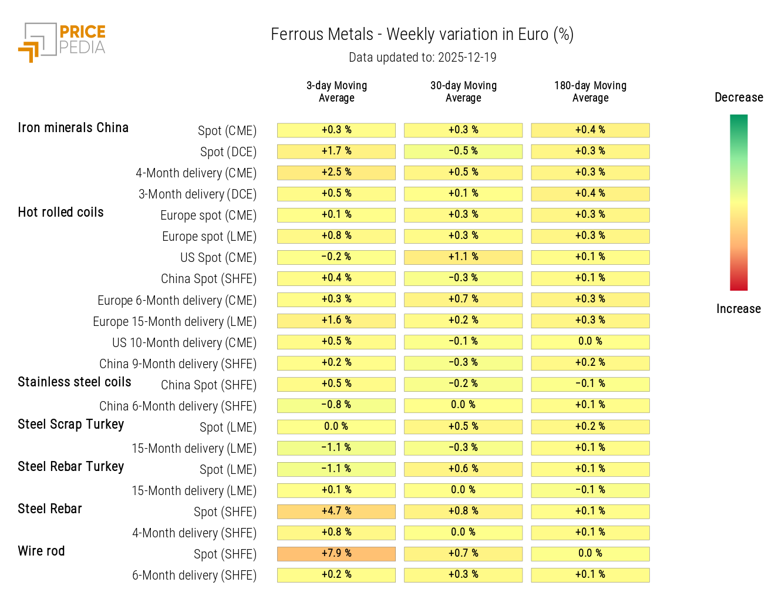Image resolution: width=775 pixels, height=599 pixels.
Task: Click the Iron minerals China category label
Action: tap(73, 128)
